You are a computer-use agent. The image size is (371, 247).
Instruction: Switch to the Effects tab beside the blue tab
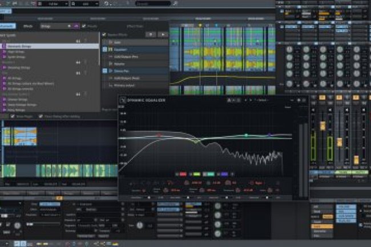(28, 26)
